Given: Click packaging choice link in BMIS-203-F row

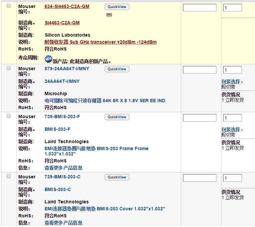Looking at the screenshot, I should (x=232, y=129).
